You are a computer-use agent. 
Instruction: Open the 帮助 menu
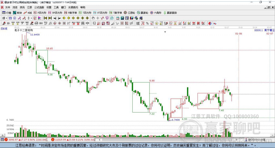(83, 7)
